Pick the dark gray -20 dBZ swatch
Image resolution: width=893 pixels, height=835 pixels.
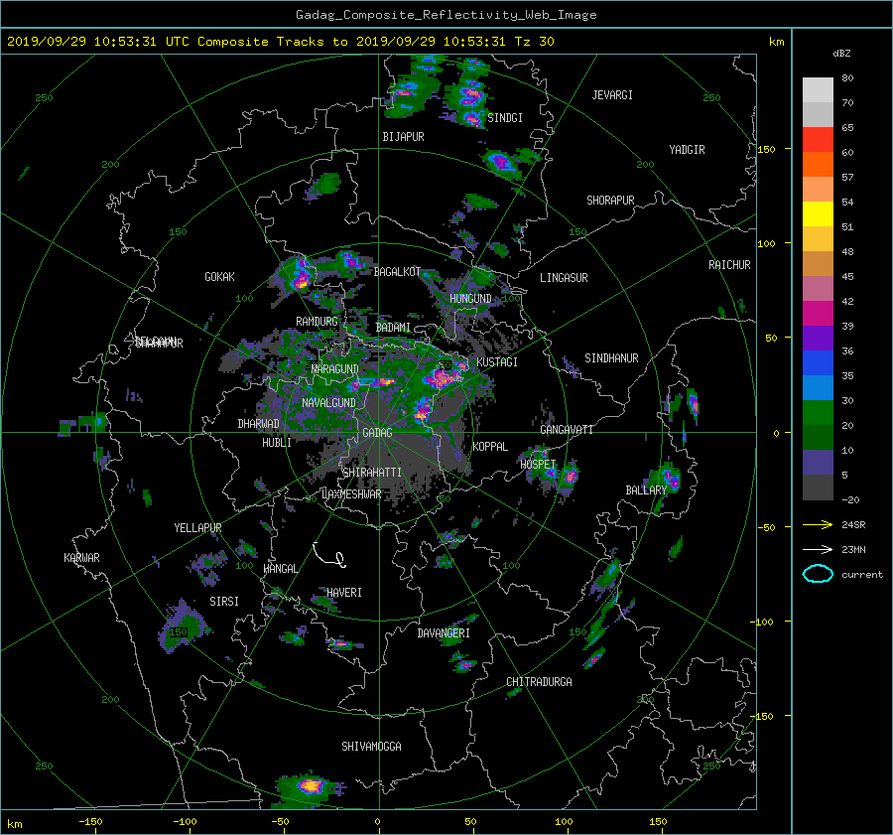[x=818, y=487]
